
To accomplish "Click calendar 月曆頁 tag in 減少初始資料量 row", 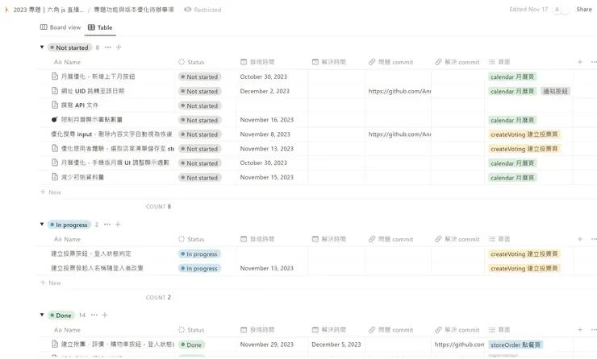I will point(512,178).
